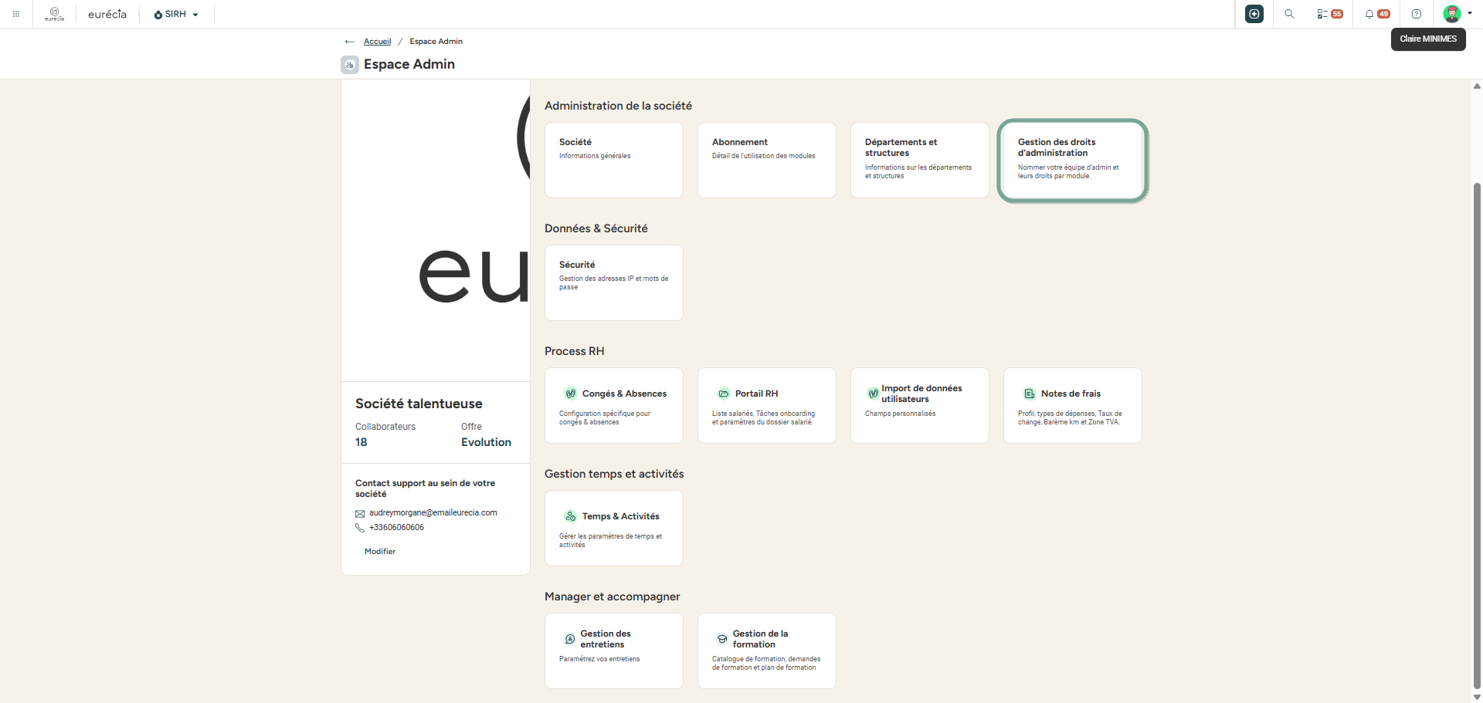Click the user avatar picture
The width and height of the screenshot is (1483, 703).
tap(1452, 14)
